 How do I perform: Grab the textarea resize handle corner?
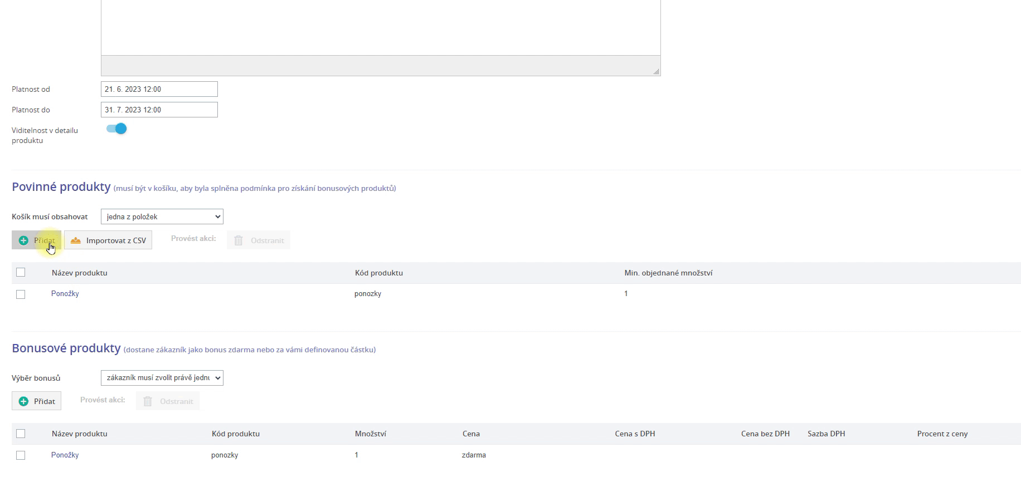tap(656, 71)
